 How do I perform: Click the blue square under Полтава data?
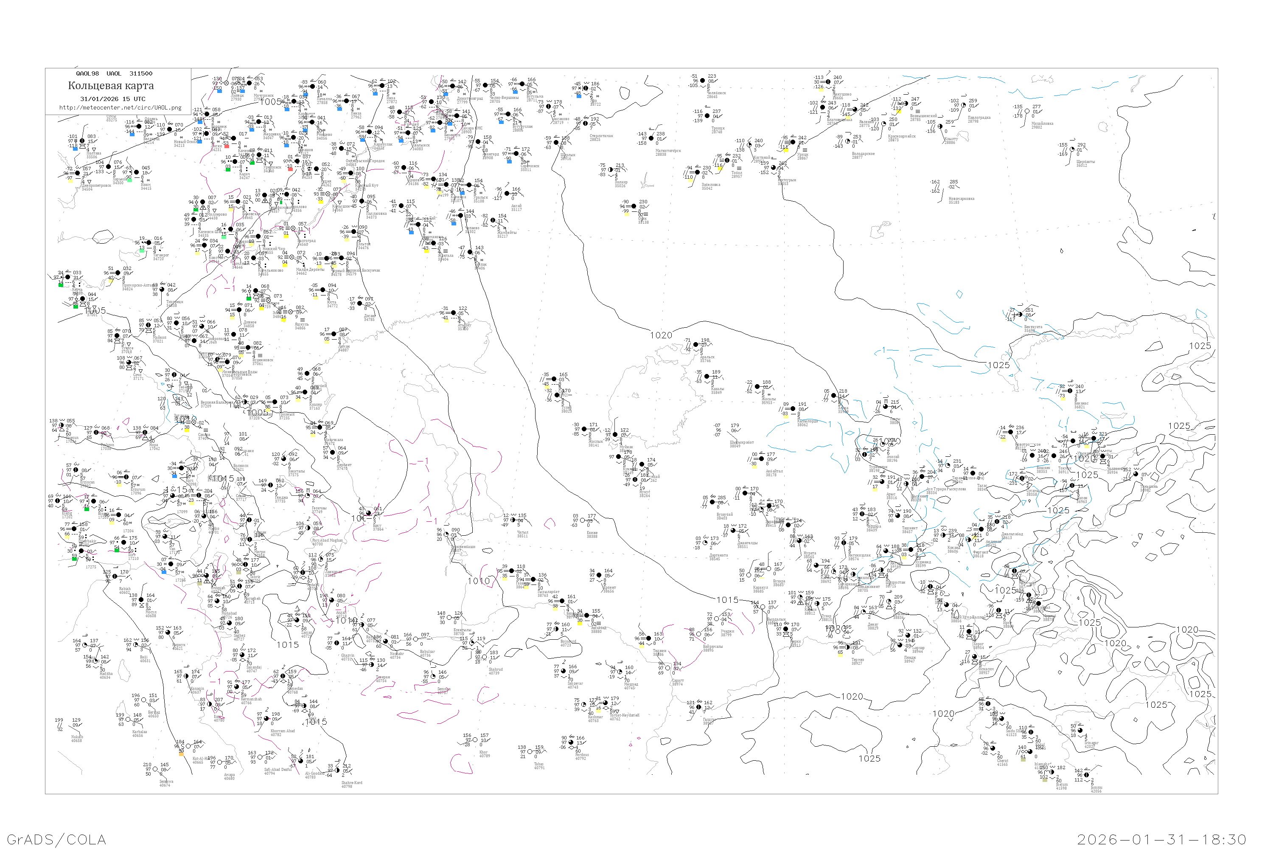click(x=75, y=148)
